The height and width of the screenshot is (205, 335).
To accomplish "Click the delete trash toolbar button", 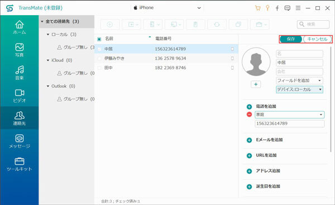I will tap(195, 25).
